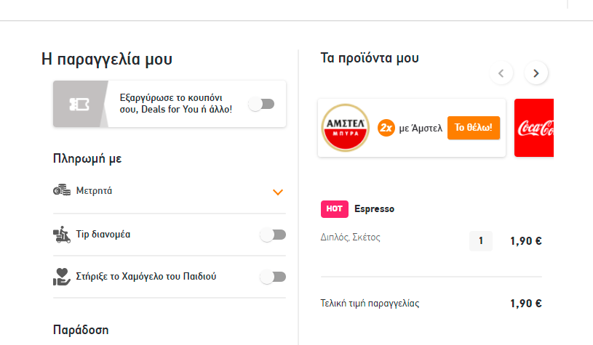Click the orange 2x badge
This screenshot has width=593, height=345.
click(386, 128)
